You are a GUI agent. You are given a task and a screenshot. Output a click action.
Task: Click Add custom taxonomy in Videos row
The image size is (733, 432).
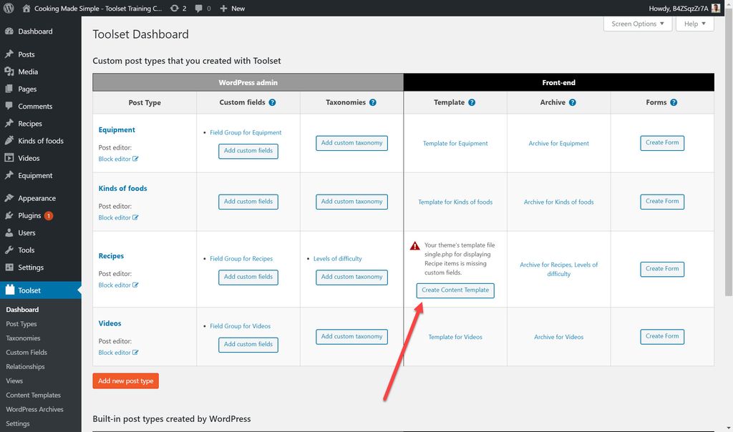(x=351, y=337)
